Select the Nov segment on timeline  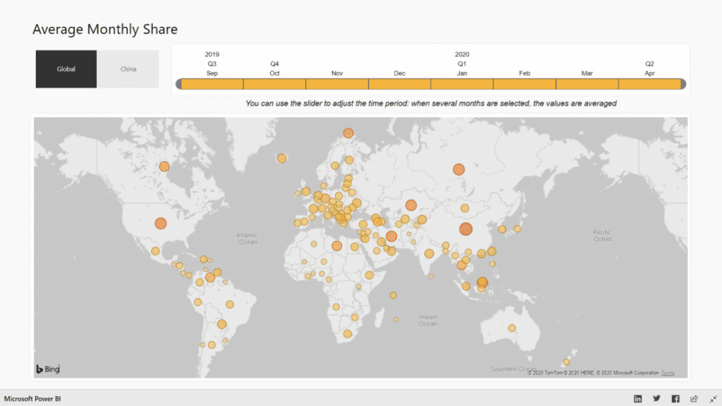click(337, 84)
